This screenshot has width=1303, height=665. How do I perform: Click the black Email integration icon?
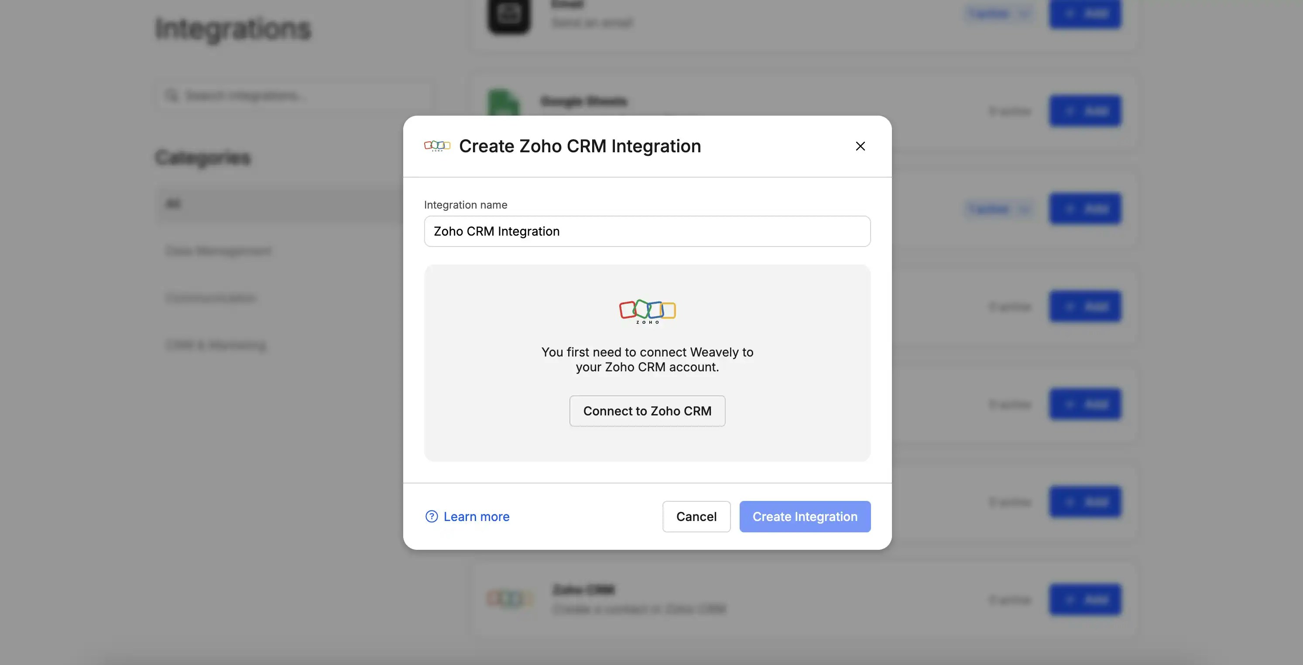tap(509, 15)
